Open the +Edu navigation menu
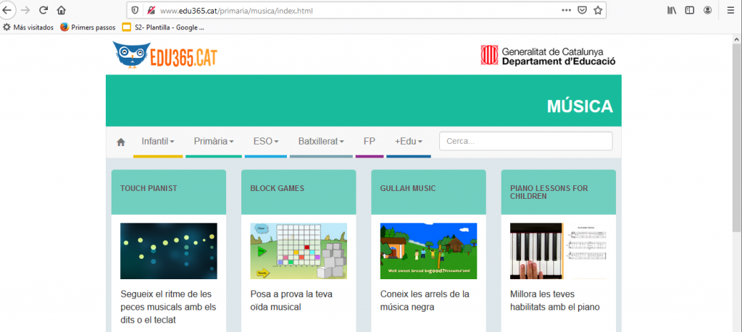Viewport: 742px width, 332px height. [408, 141]
